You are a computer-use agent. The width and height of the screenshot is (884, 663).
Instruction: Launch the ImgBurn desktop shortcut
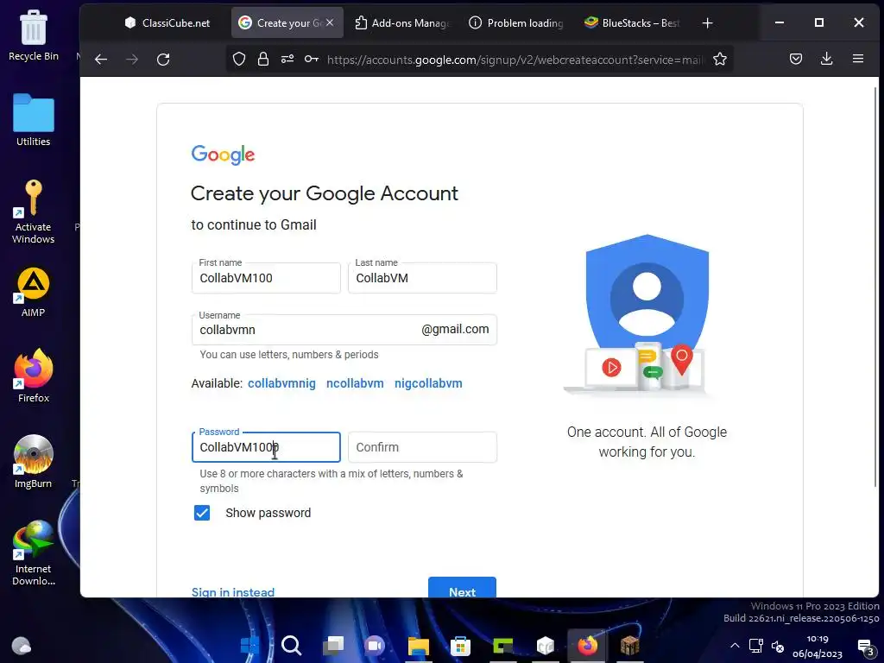click(x=34, y=462)
